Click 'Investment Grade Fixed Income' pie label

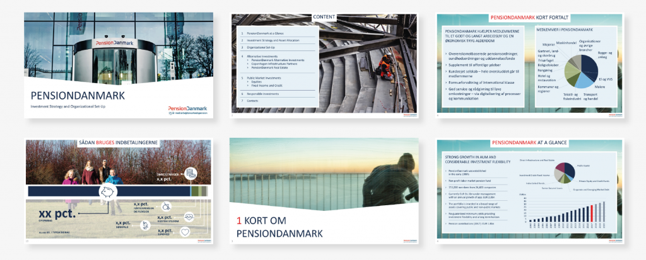point(534,175)
